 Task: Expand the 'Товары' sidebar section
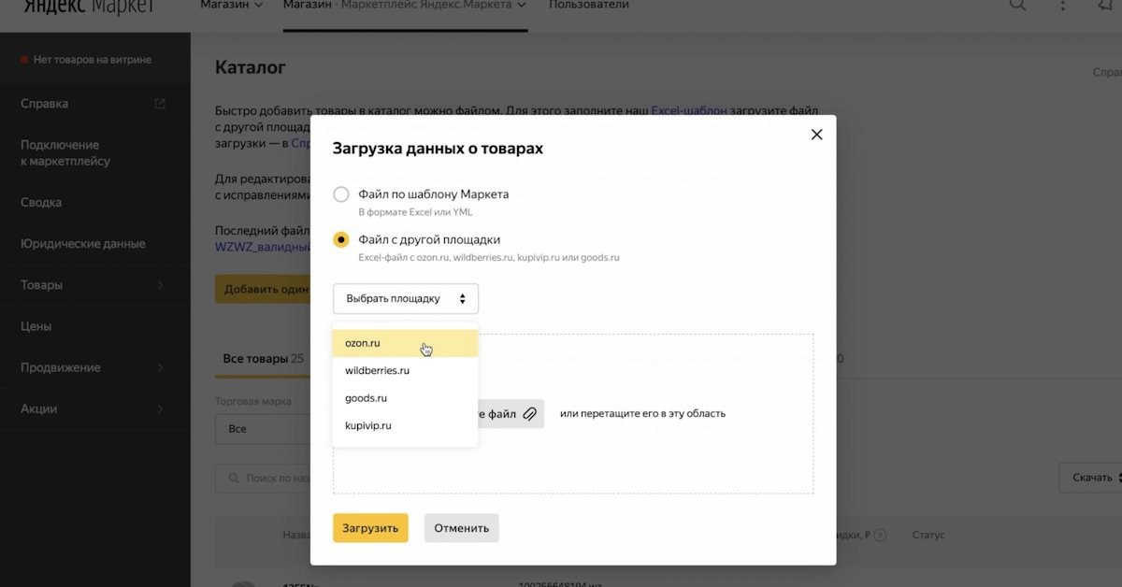pyautogui.click(x=95, y=284)
